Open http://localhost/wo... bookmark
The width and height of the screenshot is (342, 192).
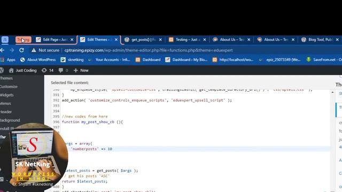(233, 60)
